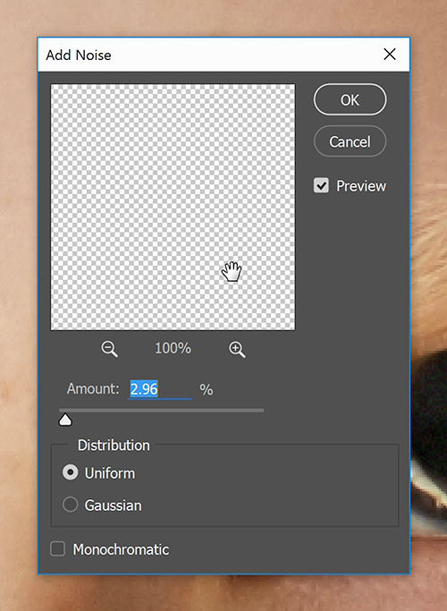Click the 100% preview zoom readout
This screenshot has height=611, width=447.
[173, 348]
